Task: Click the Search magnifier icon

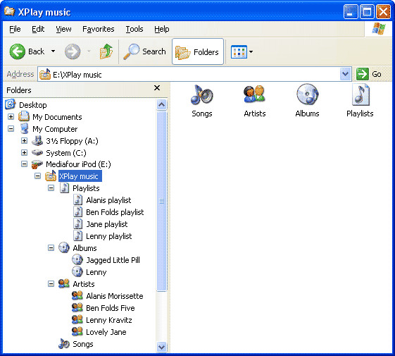Action: coord(131,51)
